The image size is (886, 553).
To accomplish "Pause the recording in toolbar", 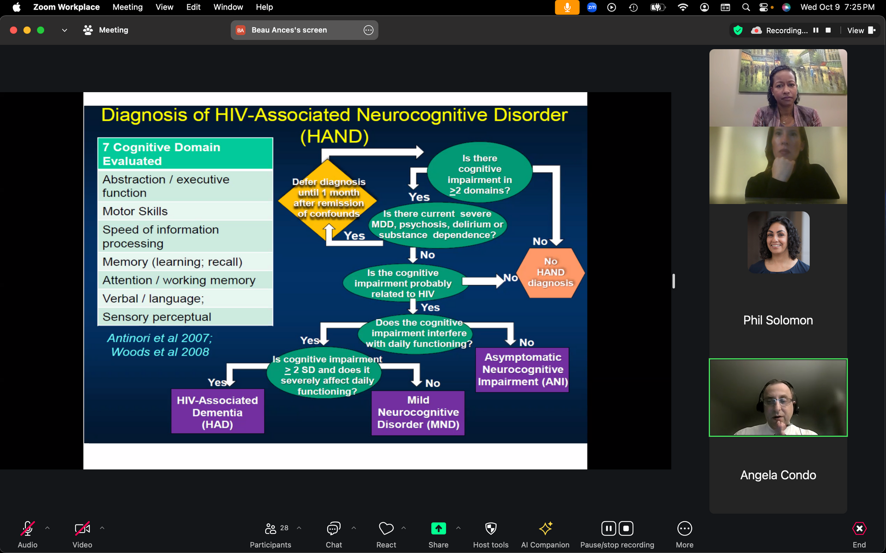I will [608, 529].
